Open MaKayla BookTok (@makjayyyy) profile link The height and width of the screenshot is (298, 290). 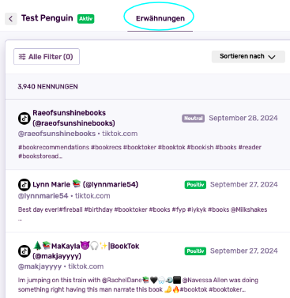pyautogui.click(x=86, y=251)
